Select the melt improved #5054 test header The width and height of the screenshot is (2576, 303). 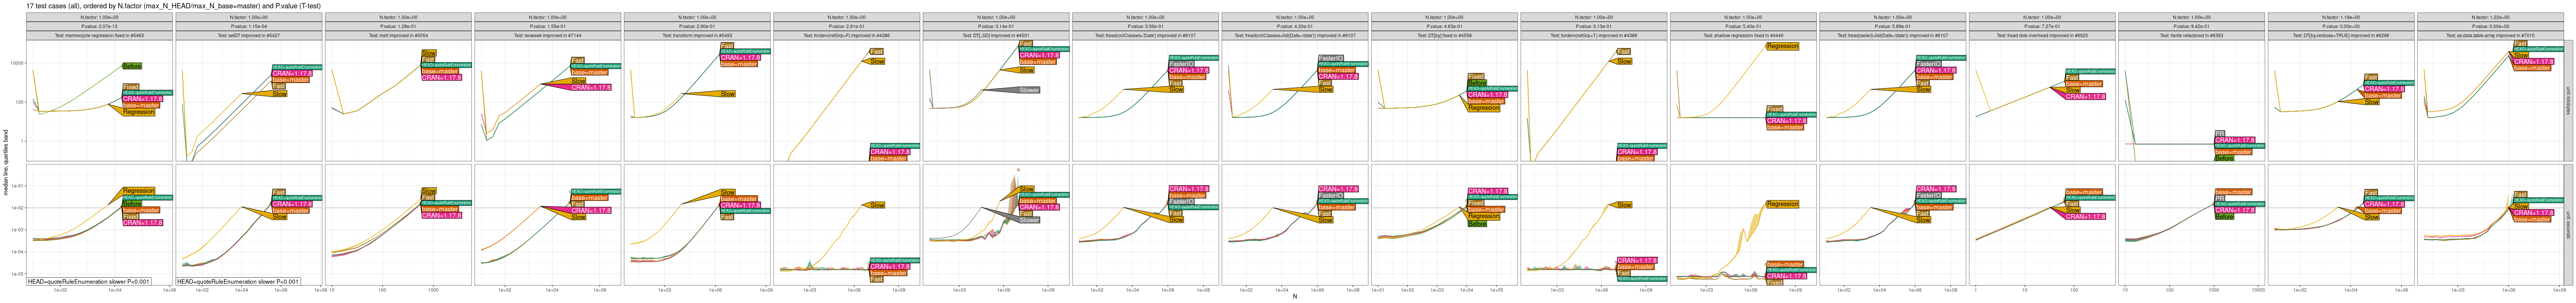point(398,35)
